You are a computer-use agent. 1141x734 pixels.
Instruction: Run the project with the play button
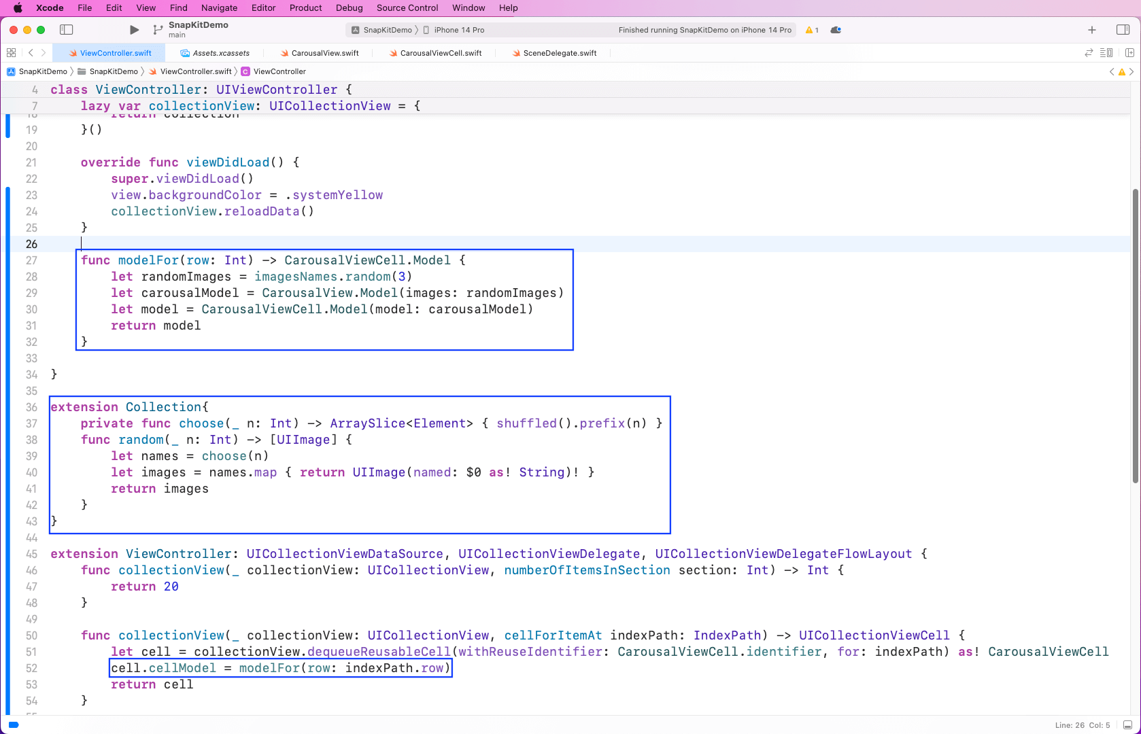(134, 30)
